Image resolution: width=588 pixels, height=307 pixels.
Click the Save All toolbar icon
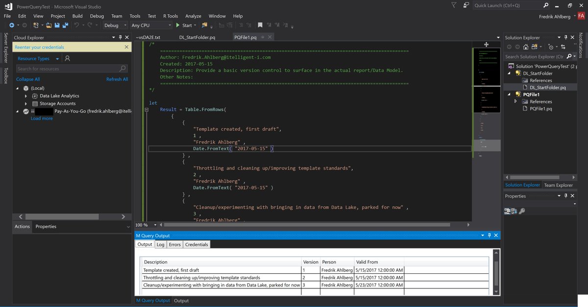pos(65,25)
